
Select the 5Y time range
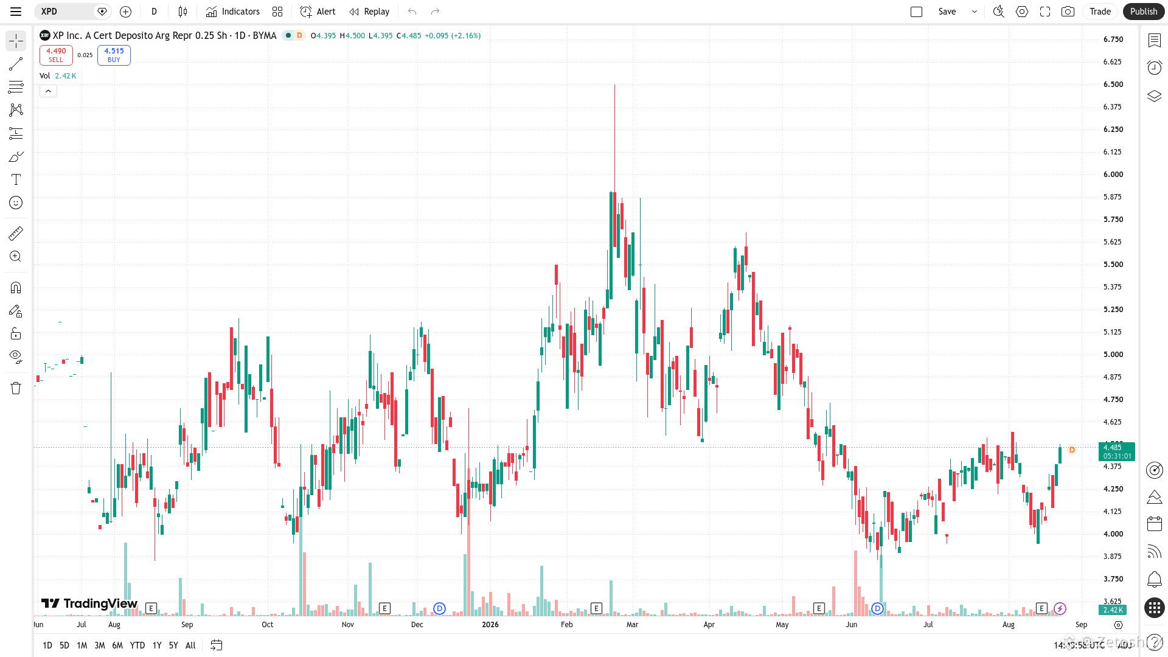(173, 645)
